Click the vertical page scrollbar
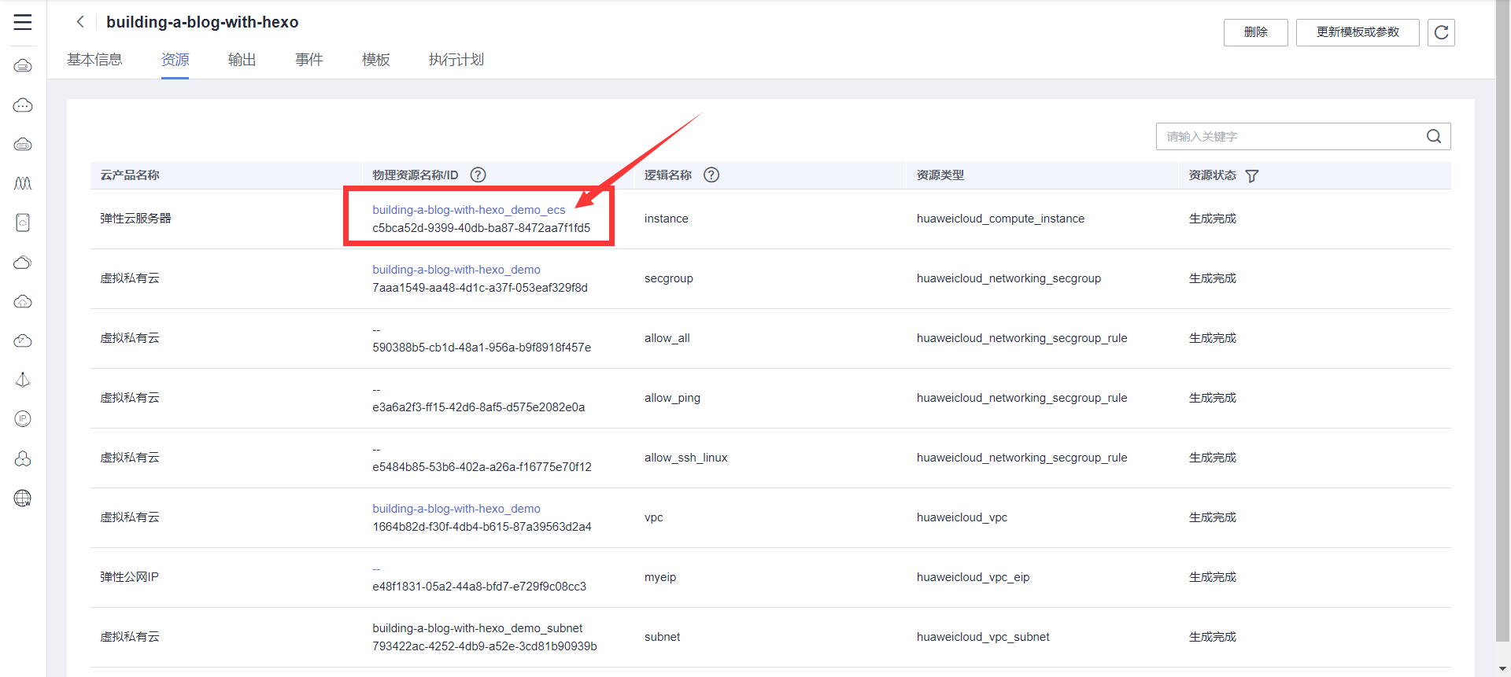 [1502, 315]
